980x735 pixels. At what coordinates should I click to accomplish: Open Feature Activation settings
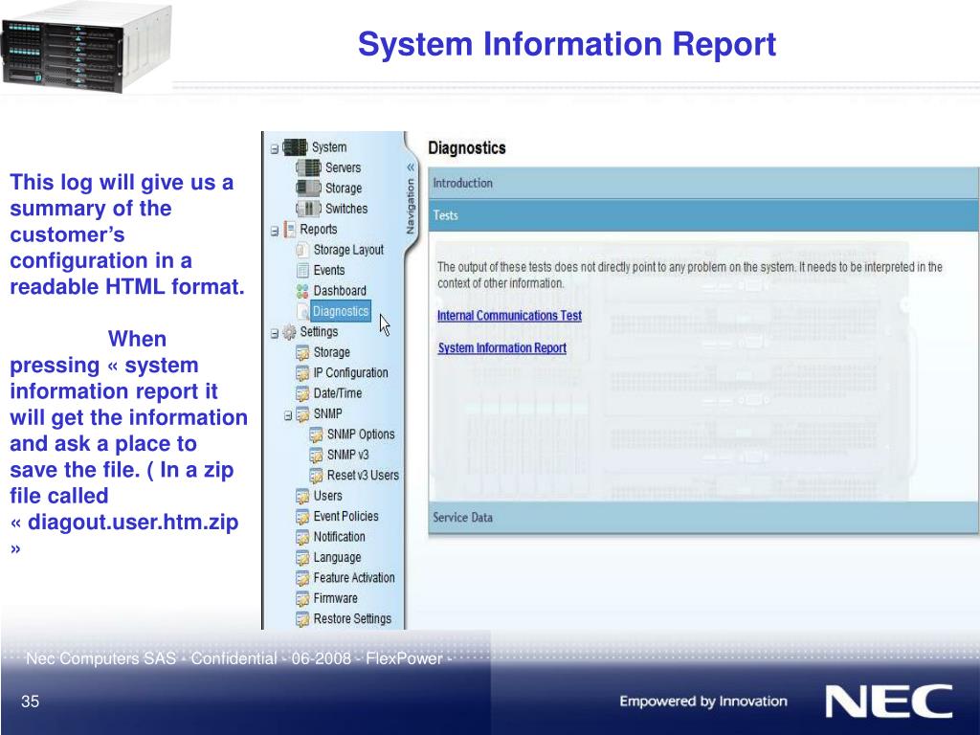tap(354, 578)
